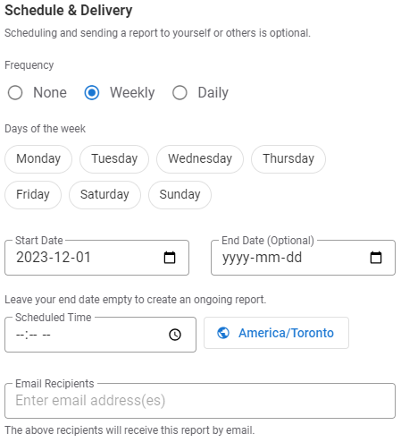Toggle the Wednesday day chip
The height and width of the screenshot is (442, 401).
[200, 159]
